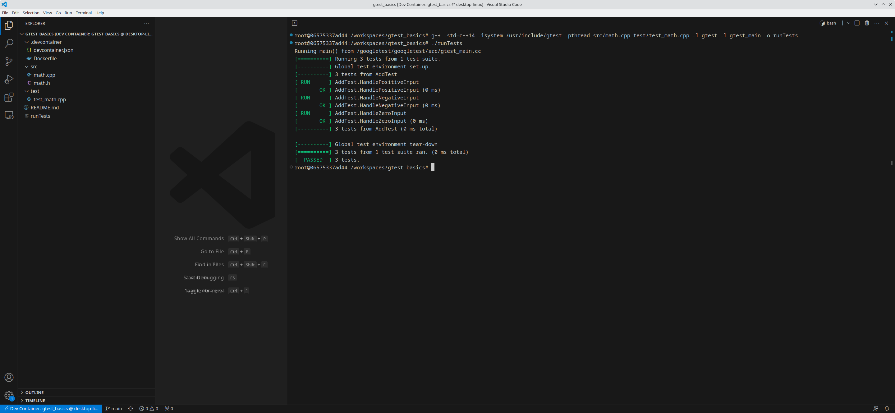This screenshot has height=413, width=895.
Task: Open the Accounts icon in activity bar
Action: pos(9,377)
